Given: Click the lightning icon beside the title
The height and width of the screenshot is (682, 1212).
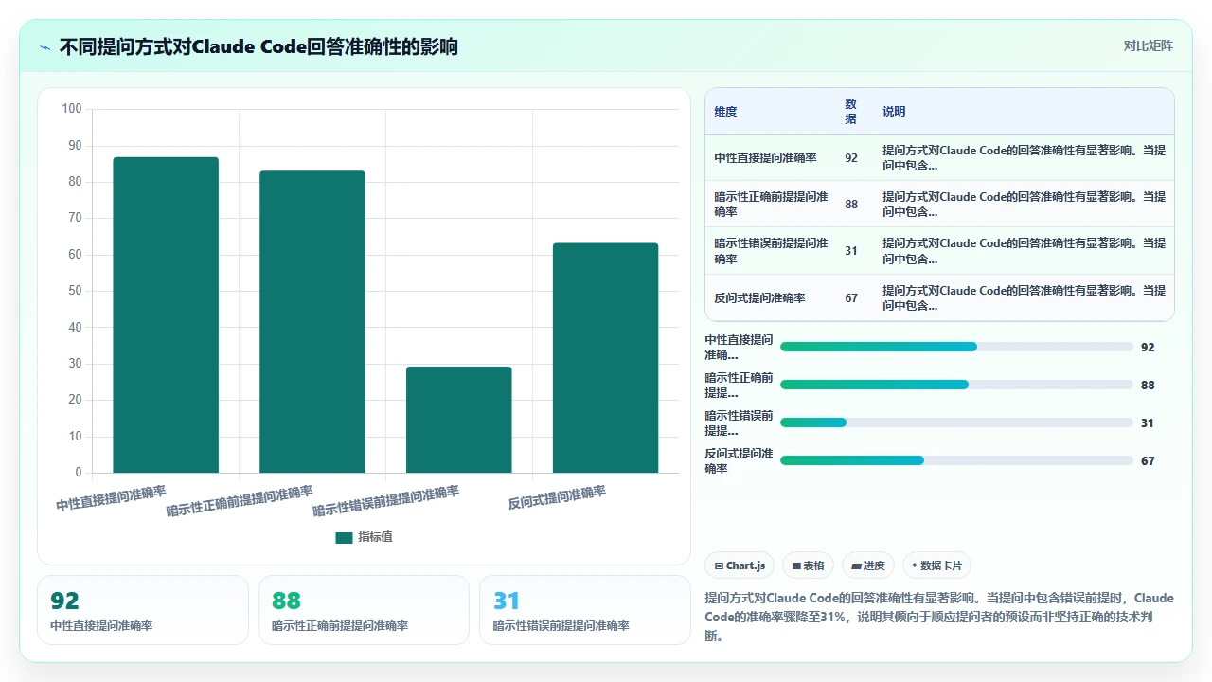Looking at the screenshot, I should tap(45, 46).
